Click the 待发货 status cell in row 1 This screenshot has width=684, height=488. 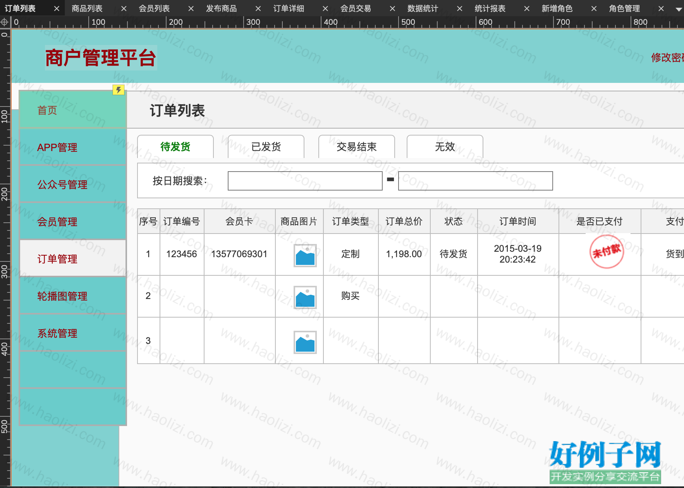[x=454, y=254]
